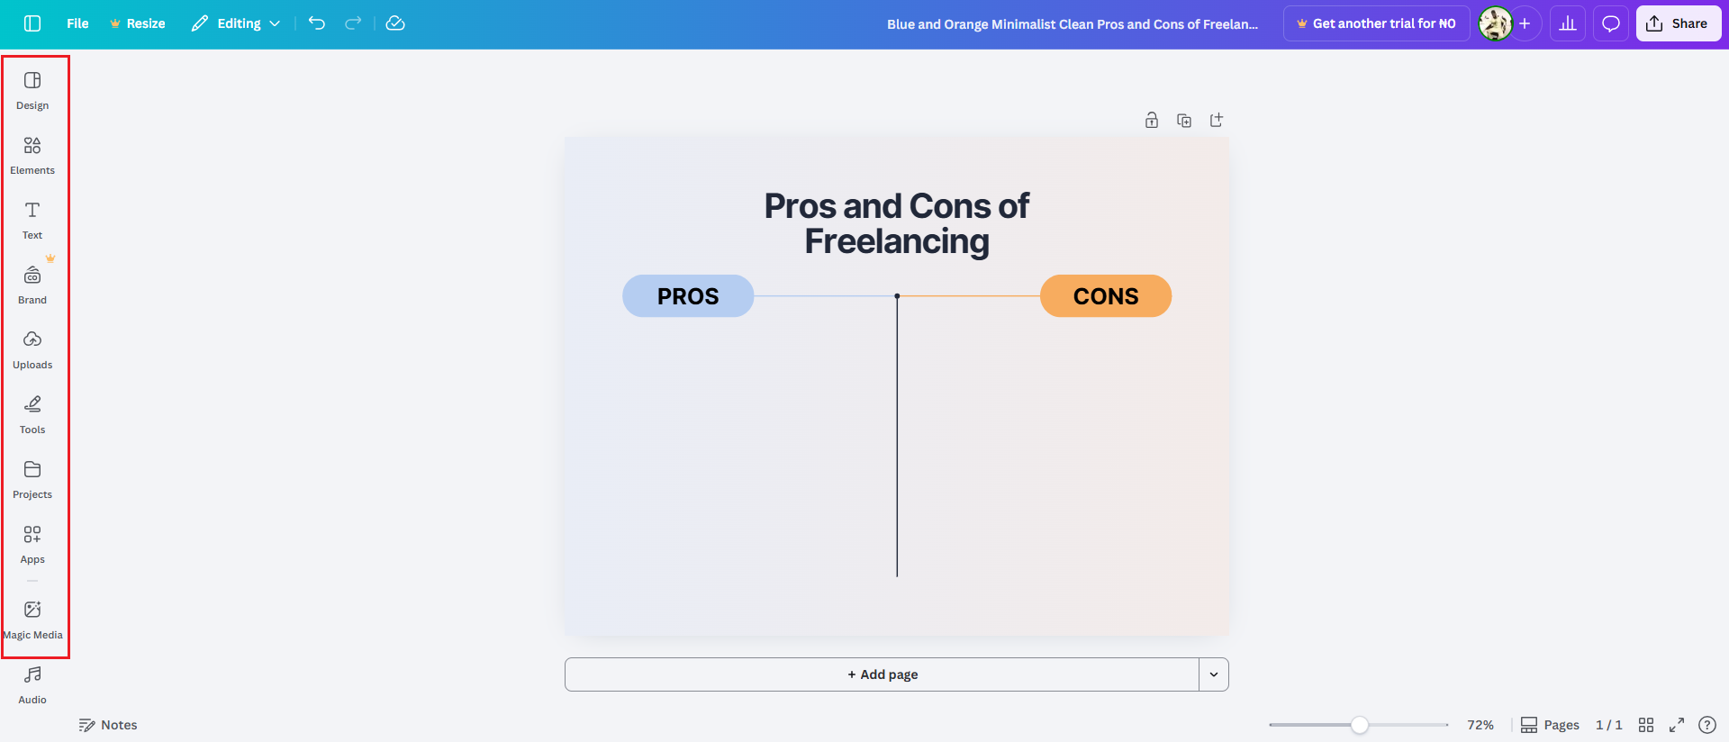Open the analytics bar chart icon
Image resolution: width=1729 pixels, height=742 pixels.
point(1568,23)
